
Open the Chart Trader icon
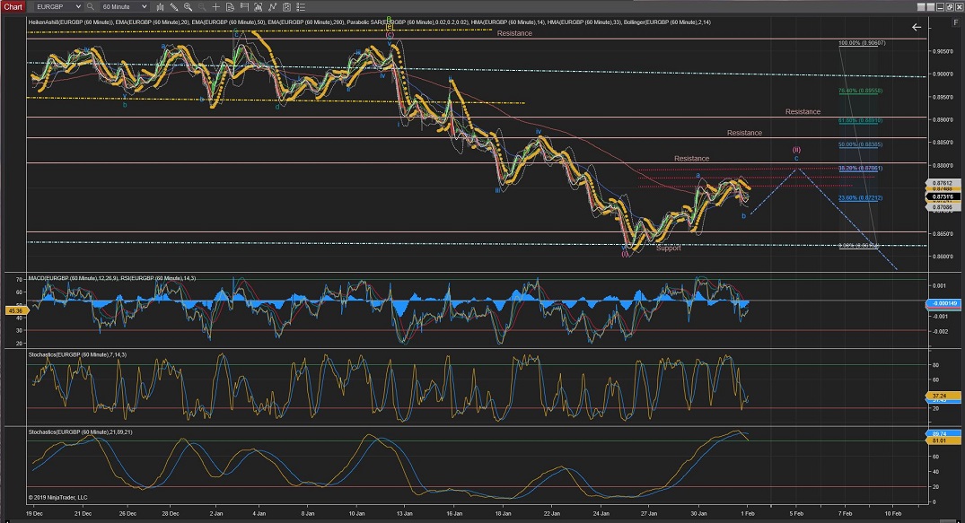[243, 6]
